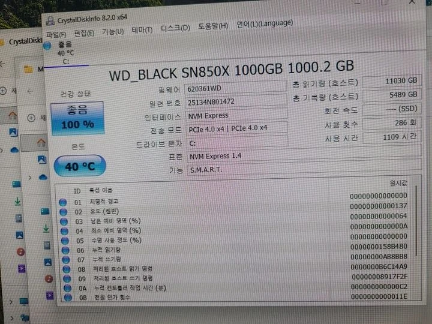Click the CrystalDiskInfo title bar app icon
The image size is (432, 324).
pyautogui.click(x=50, y=20)
